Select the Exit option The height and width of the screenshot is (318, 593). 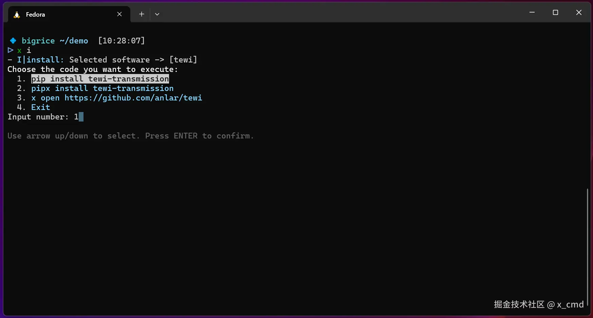click(x=41, y=107)
